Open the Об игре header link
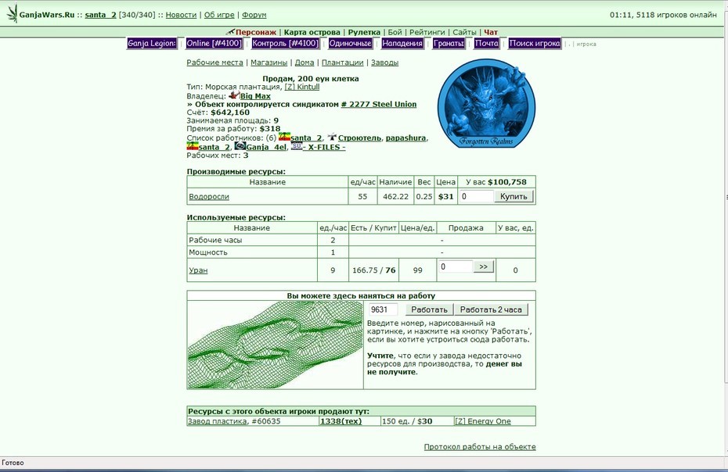 point(219,15)
